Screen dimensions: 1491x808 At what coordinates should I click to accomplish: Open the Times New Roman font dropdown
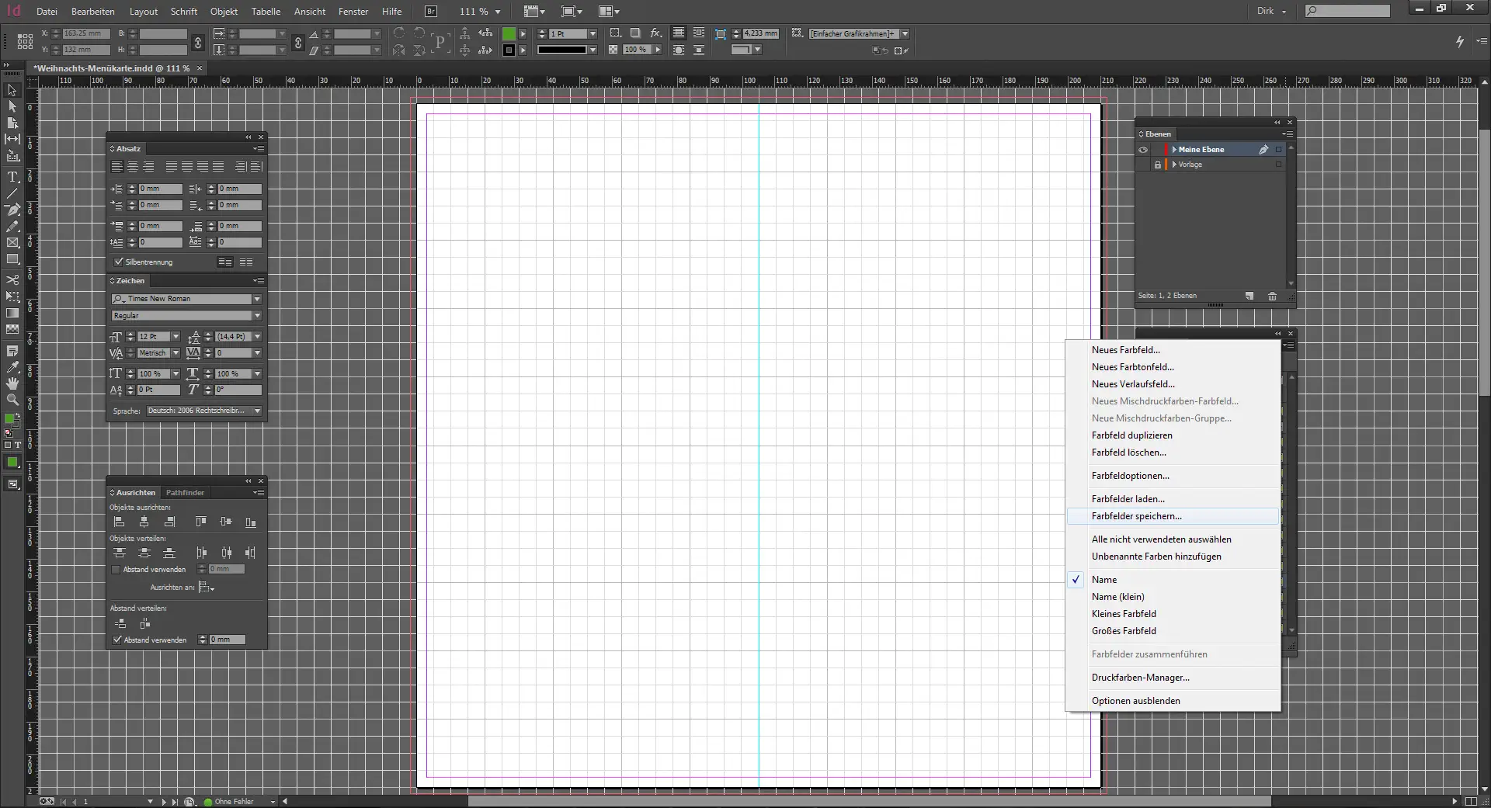(257, 299)
